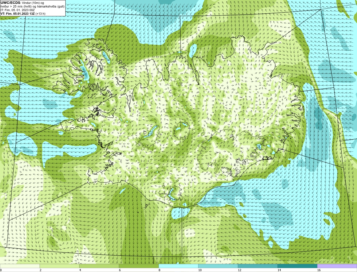Click the 8–10 m/s light cyan swatch
357x272 pixels.
pos(178,266)
